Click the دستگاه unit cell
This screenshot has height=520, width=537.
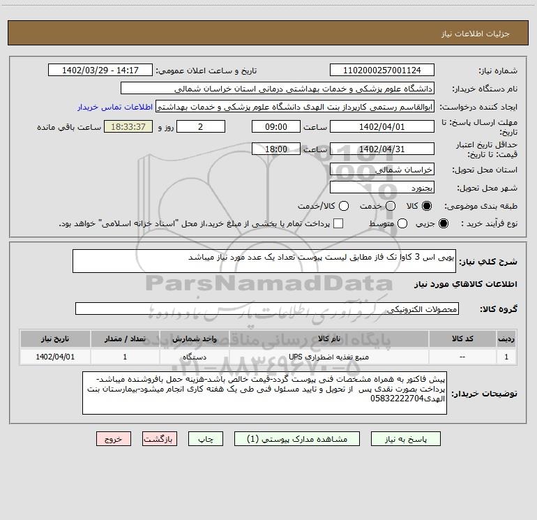coord(194,357)
